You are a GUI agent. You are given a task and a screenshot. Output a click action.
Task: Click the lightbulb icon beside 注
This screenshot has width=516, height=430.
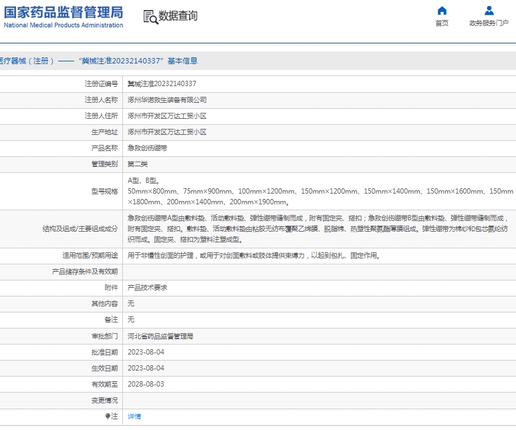[x=108, y=416]
